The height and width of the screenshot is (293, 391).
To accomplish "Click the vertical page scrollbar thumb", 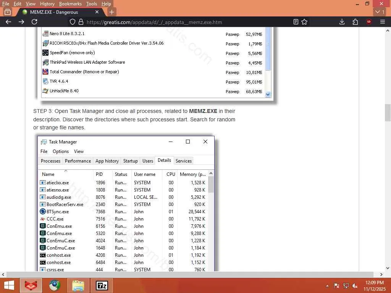I will [388, 113].
